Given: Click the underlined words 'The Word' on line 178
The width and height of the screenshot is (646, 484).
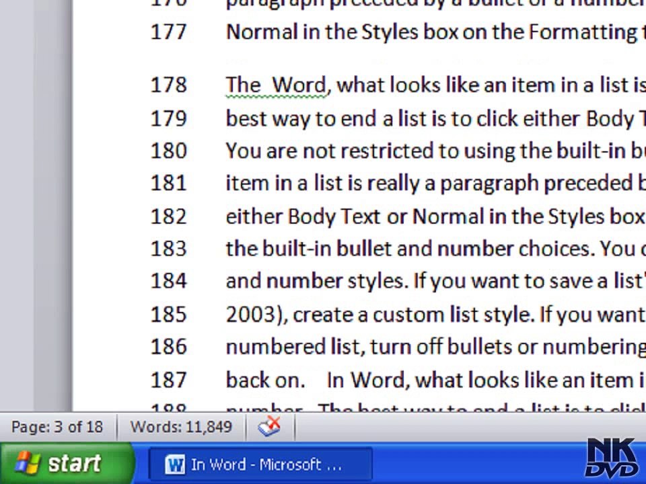Looking at the screenshot, I should 276,85.
